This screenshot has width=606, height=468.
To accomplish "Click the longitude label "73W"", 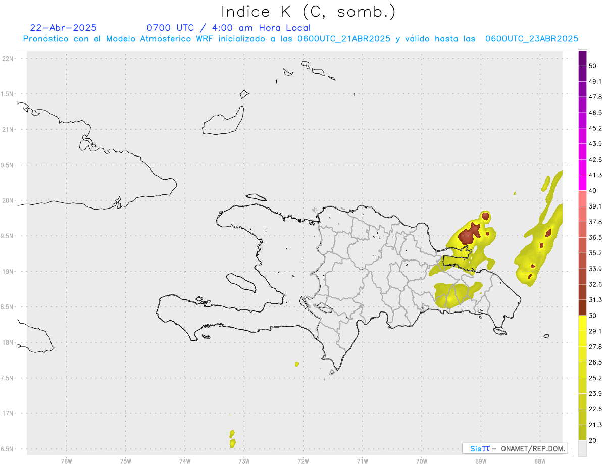I will pyautogui.click(x=244, y=461).
